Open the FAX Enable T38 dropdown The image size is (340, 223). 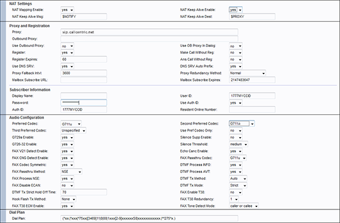[x=236, y=192]
